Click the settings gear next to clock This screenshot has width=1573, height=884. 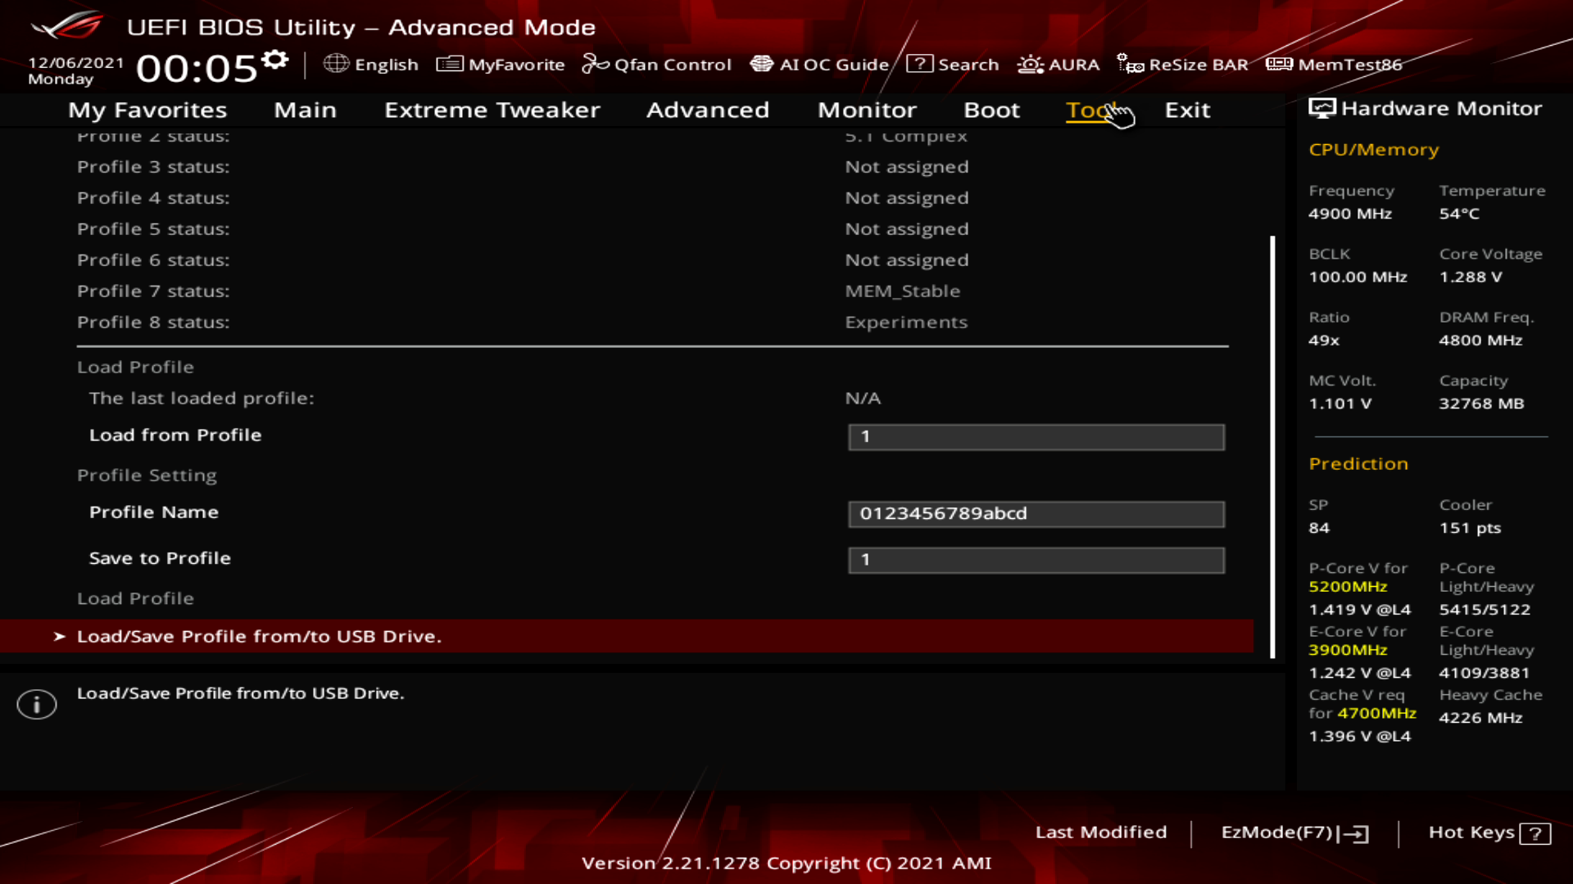point(275,60)
